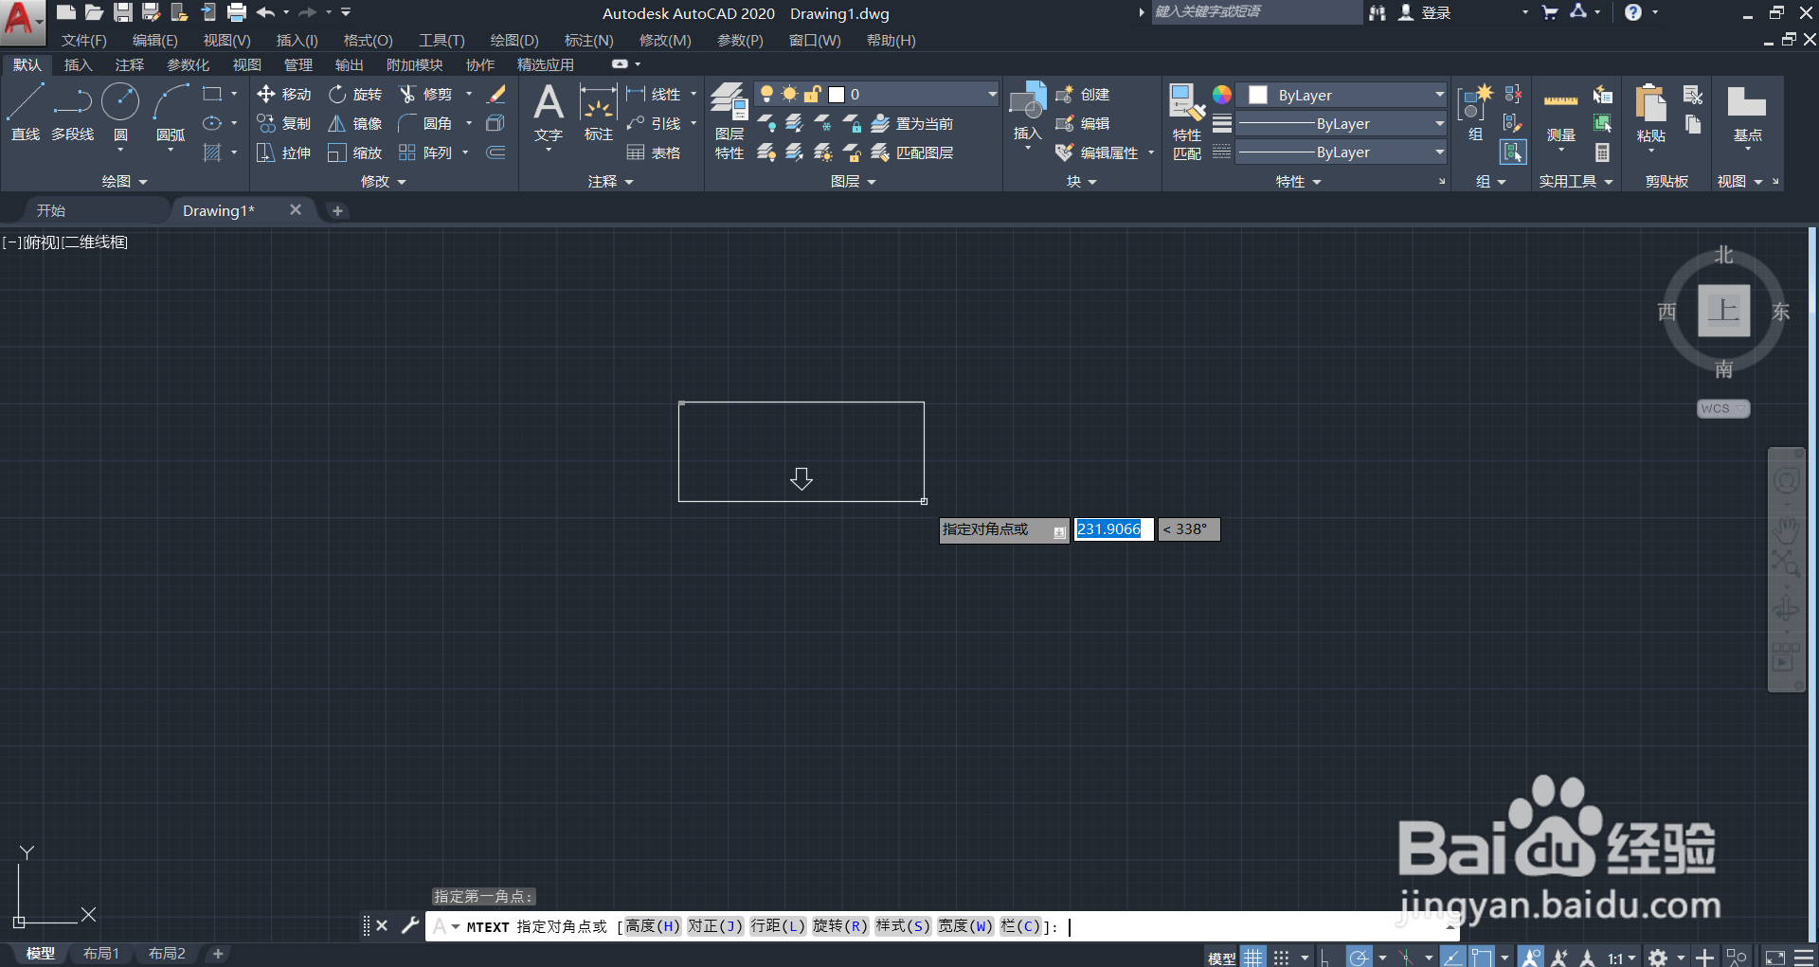This screenshot has width=1819, height=967.
Task: Open the annotation scale 1:1 dropdown
Action: coord(1621,958)
